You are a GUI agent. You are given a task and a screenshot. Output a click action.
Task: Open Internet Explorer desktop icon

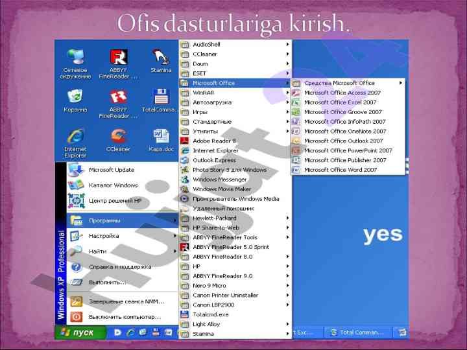75,137
